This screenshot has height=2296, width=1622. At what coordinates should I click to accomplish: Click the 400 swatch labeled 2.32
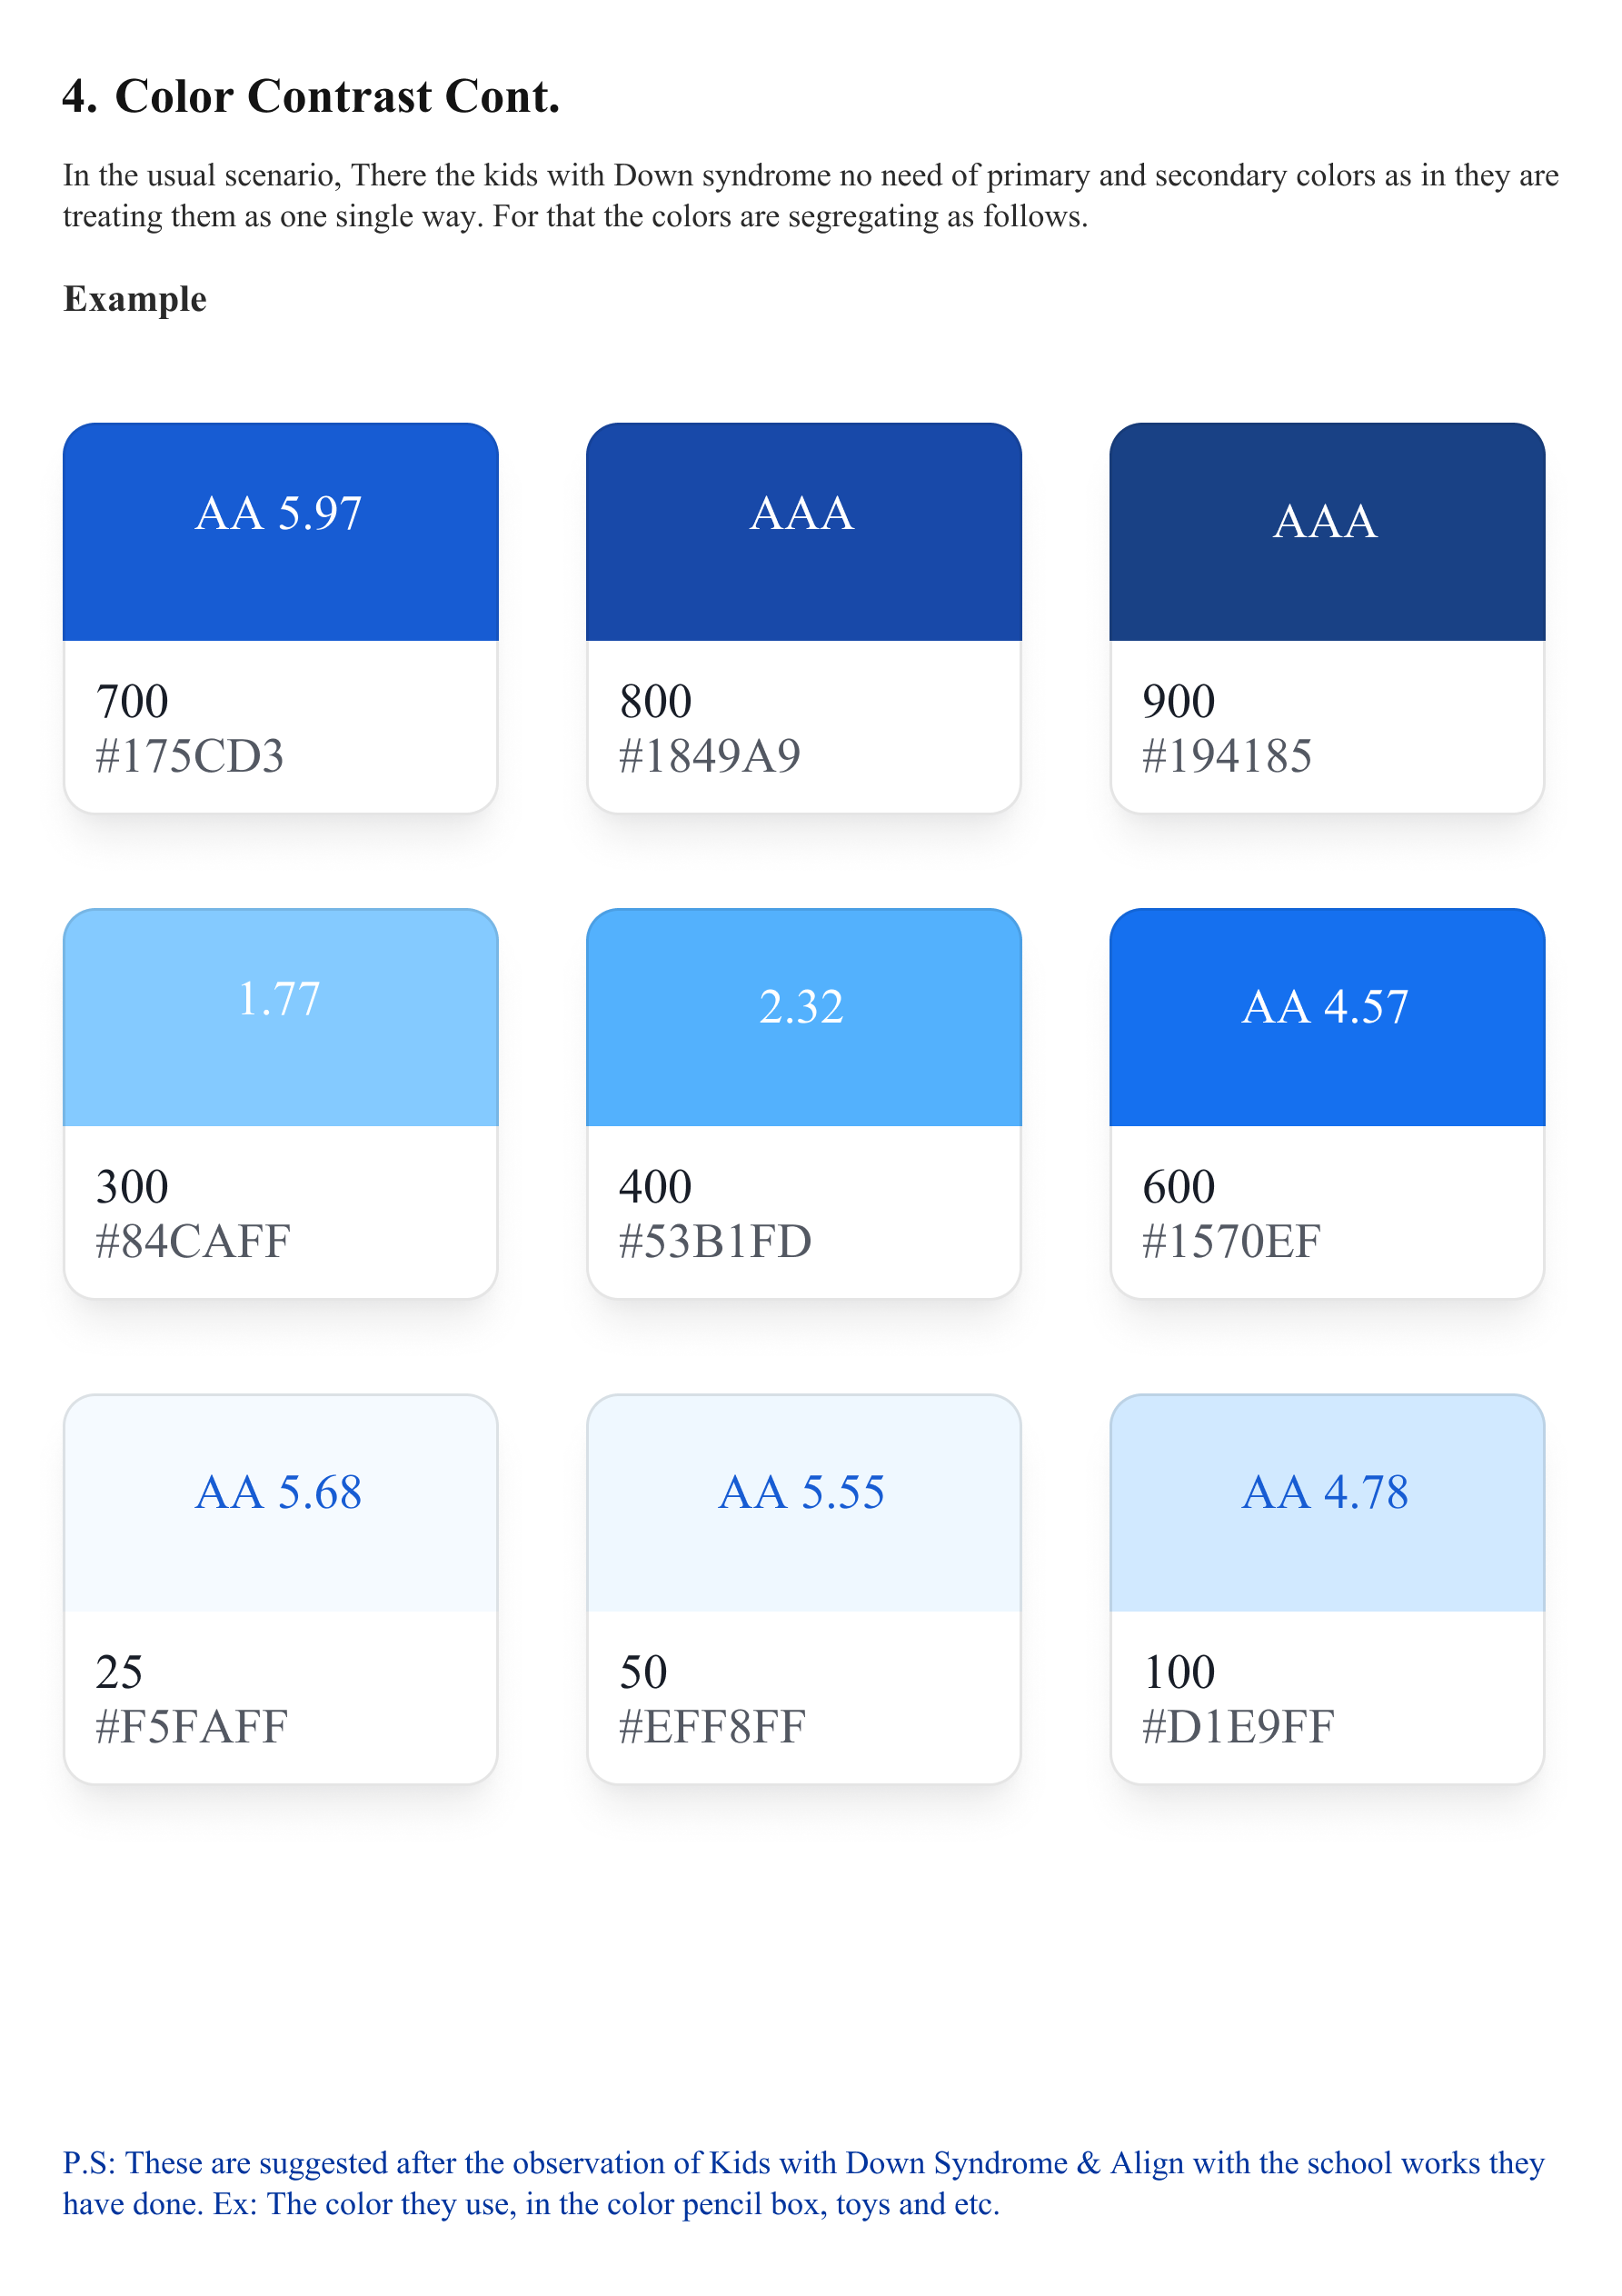[803, 1017]
